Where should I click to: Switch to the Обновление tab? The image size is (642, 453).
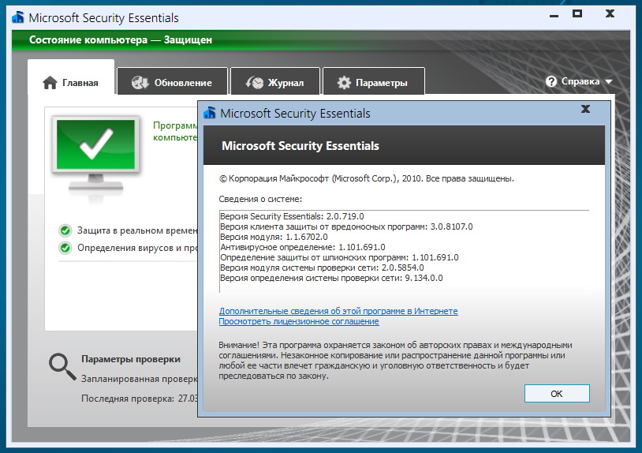point(172,82)
